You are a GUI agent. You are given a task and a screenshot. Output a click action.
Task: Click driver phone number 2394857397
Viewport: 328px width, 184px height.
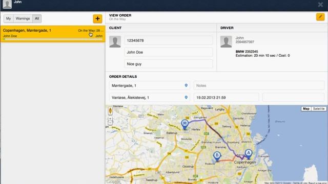245,42
